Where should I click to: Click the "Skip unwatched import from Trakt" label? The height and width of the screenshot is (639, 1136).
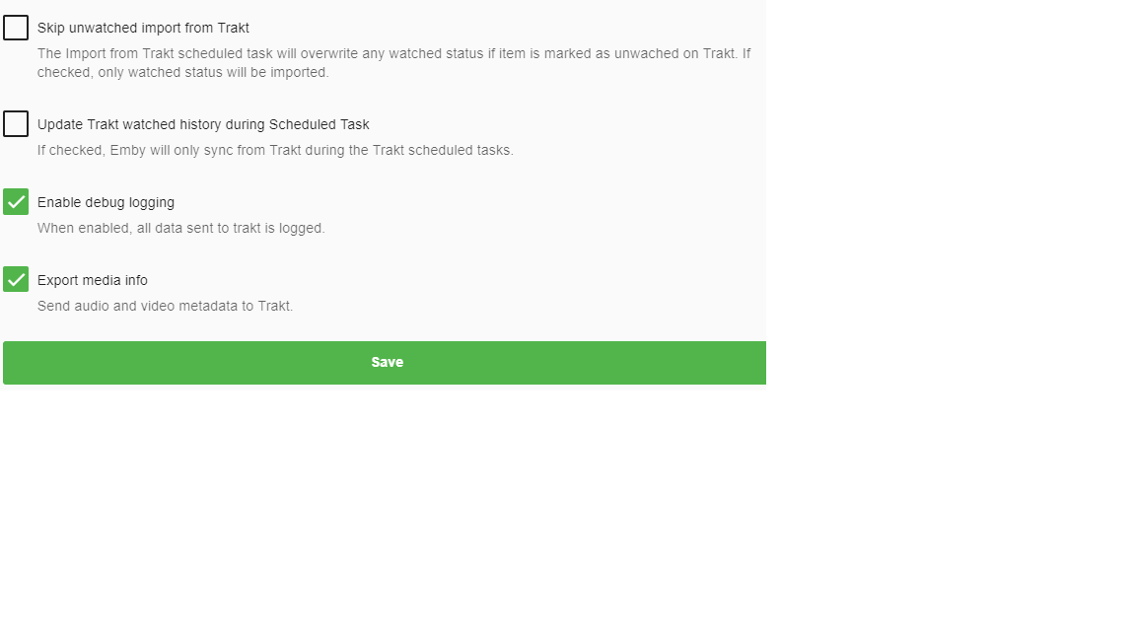coord(143,28)
